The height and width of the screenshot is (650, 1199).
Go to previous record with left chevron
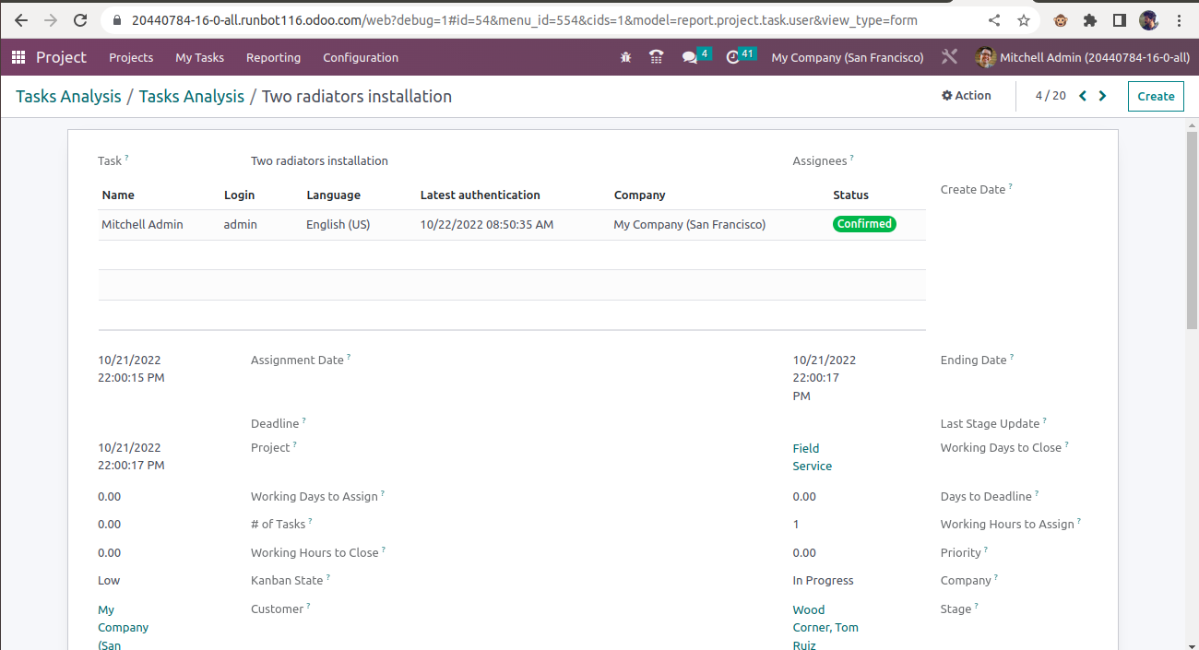pyautogui.click(x=1082, y=95)
